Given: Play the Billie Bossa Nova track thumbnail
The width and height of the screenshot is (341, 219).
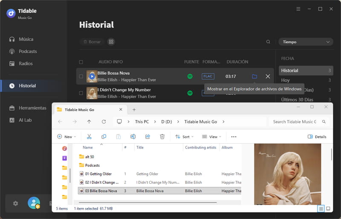Looking at the screenshot, I should tap(92, 76).
